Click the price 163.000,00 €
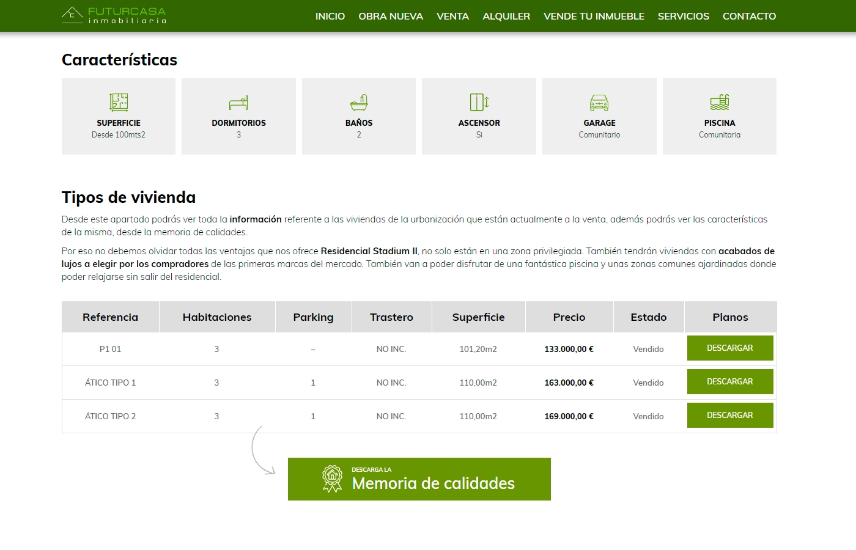Screen dimensions: 856x550 (569, 383)
